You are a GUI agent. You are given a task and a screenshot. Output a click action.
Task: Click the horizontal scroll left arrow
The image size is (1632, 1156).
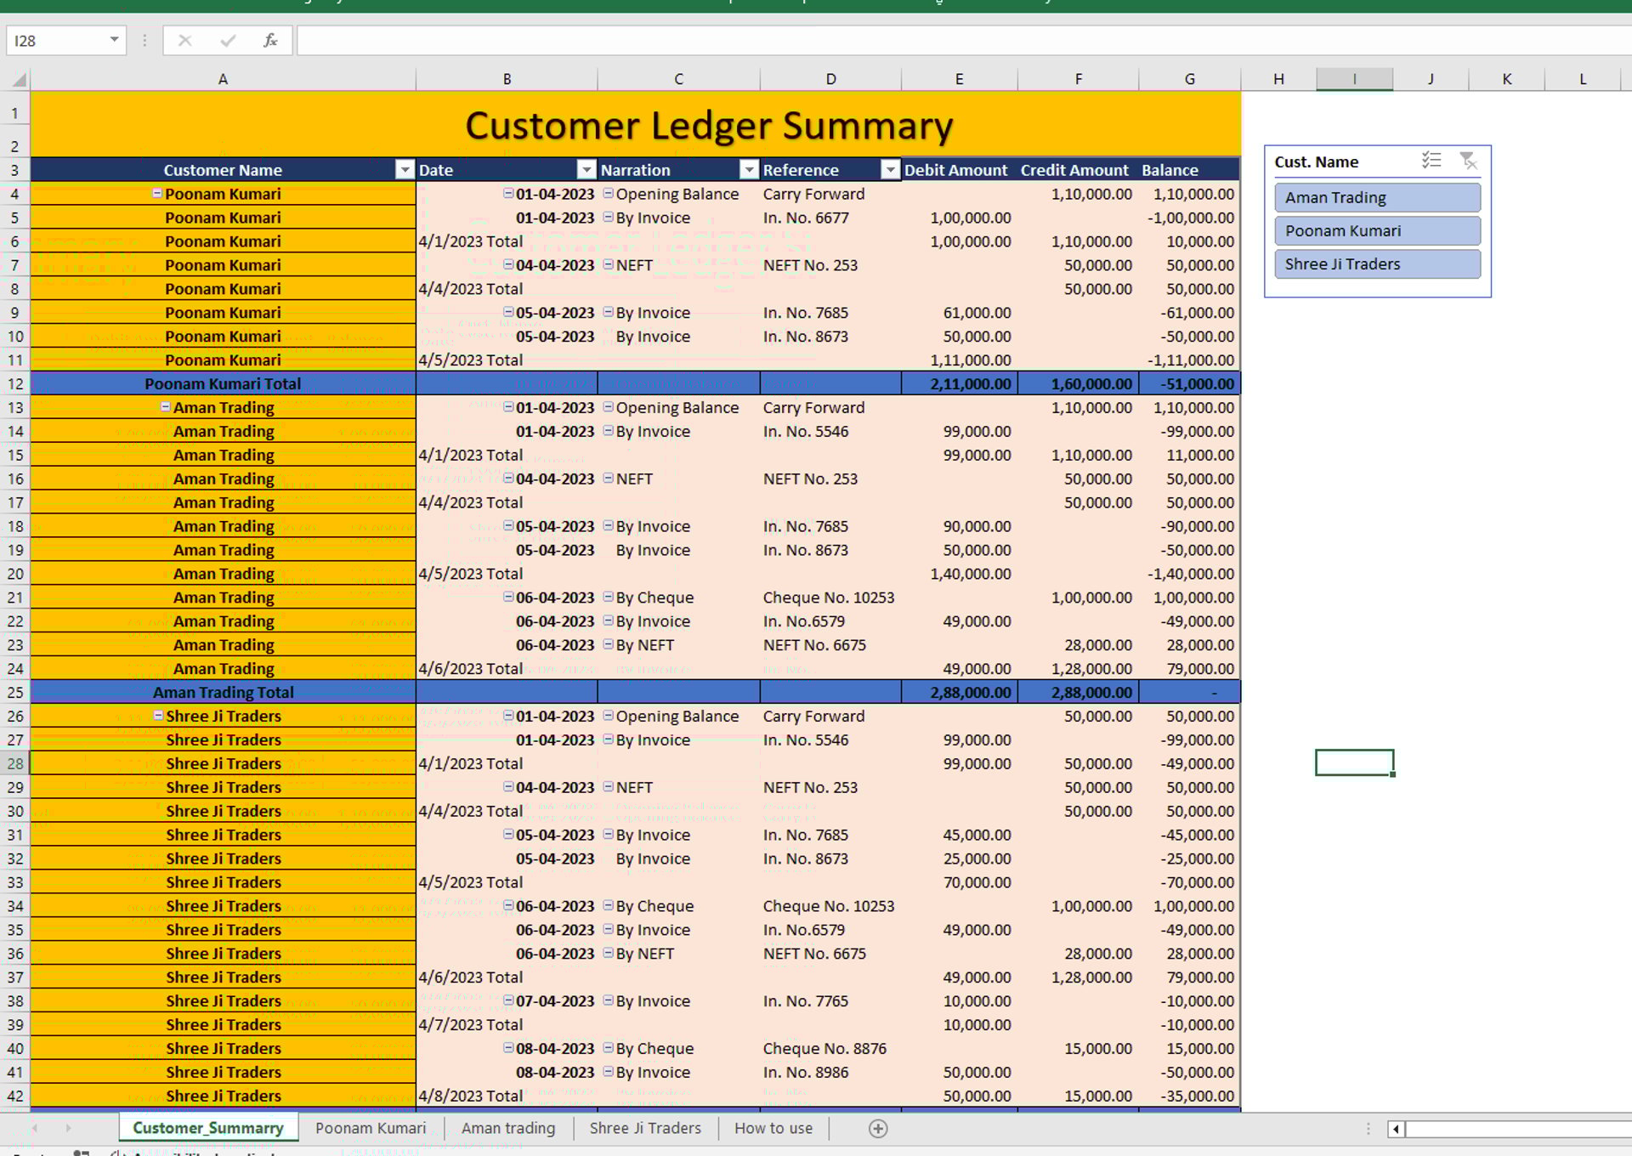(1395, 1129)
